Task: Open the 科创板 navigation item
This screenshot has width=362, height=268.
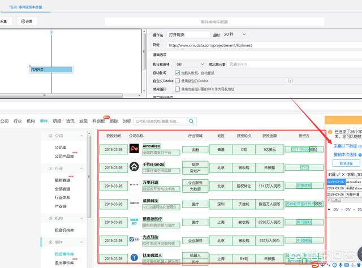Action: (98, 121)
